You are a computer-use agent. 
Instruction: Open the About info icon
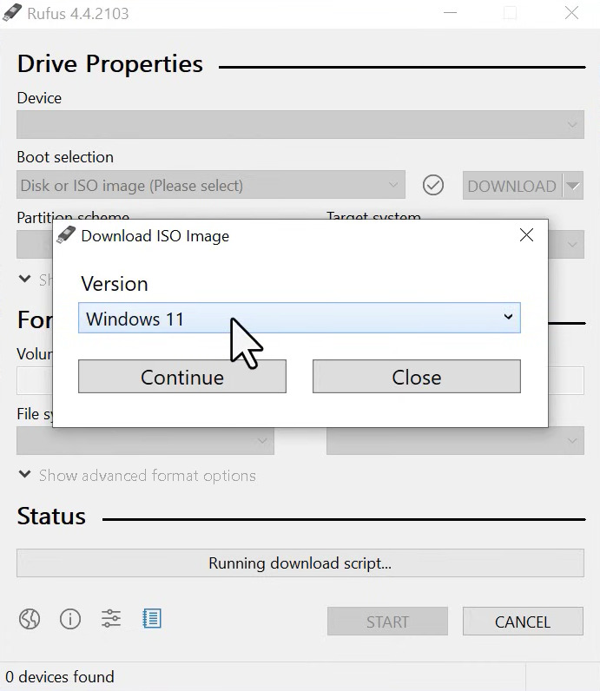[x=70, y=619]
